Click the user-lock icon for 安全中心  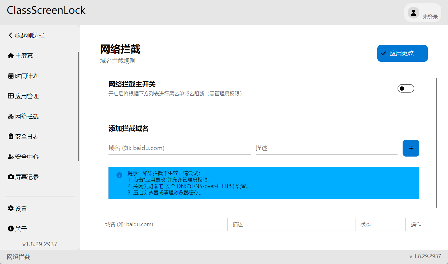pyautogui.click(x=11, y=157)
